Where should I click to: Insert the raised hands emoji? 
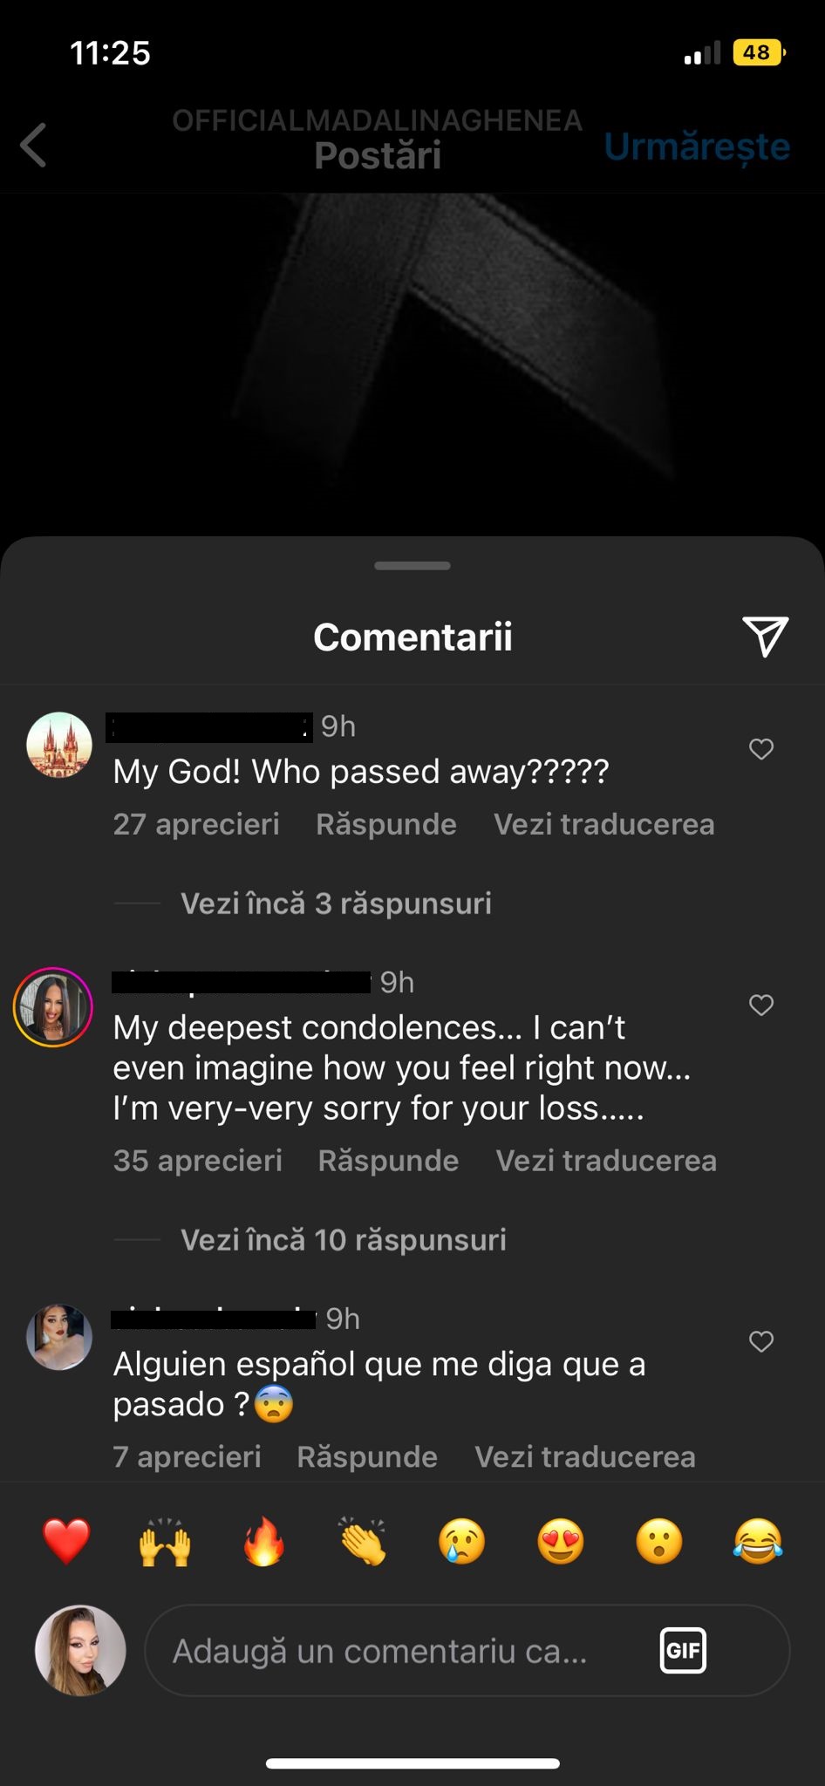pyautogui.click(x=165, y=1541)
